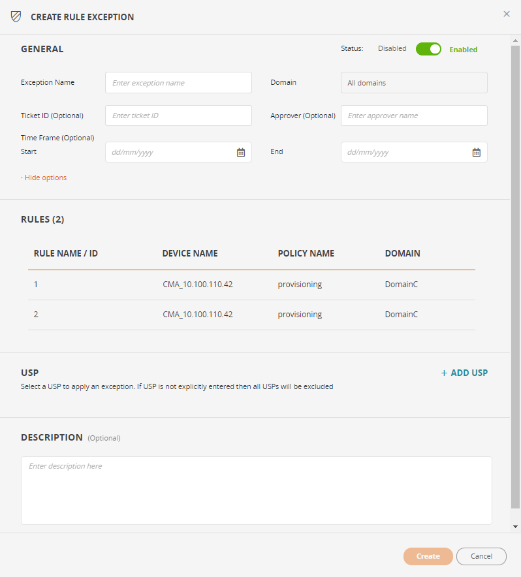Click the Ticket ID input field
This screenshot has height=577, width=521.
coord(178,116)
